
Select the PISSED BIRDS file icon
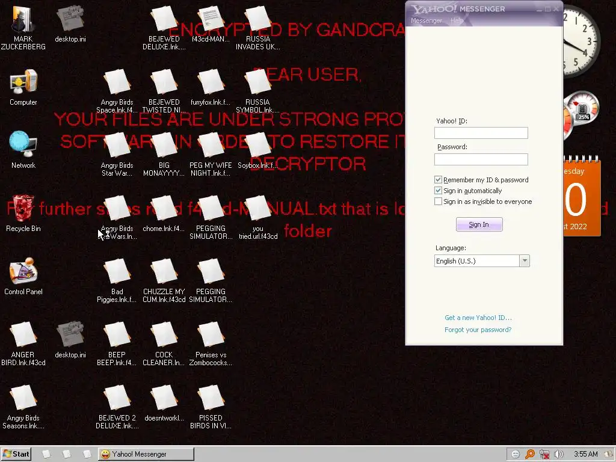(211, 407)
